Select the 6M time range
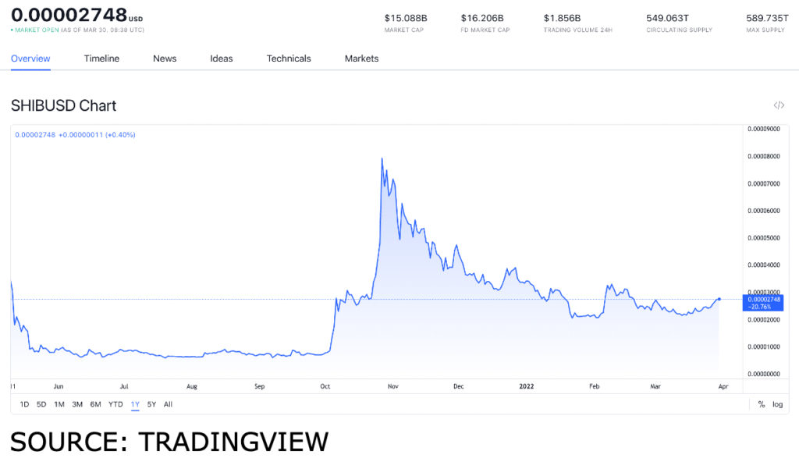Screen dimensions: 799x462 [95, 404]
